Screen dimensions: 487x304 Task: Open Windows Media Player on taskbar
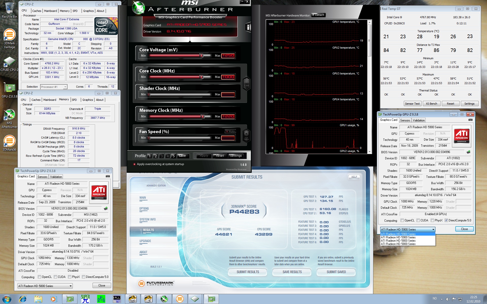click(53, 299)
